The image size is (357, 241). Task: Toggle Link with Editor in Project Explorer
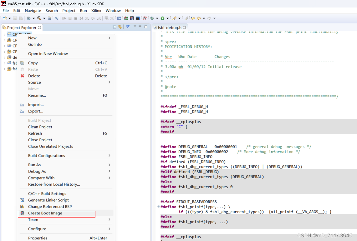pos(120,27)
